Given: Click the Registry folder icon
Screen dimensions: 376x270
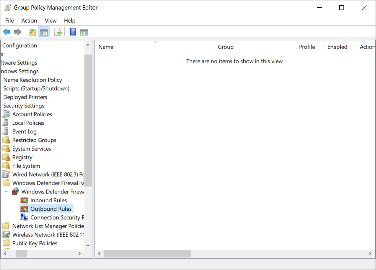Looking at the screenshot, I should coord(6,157).
